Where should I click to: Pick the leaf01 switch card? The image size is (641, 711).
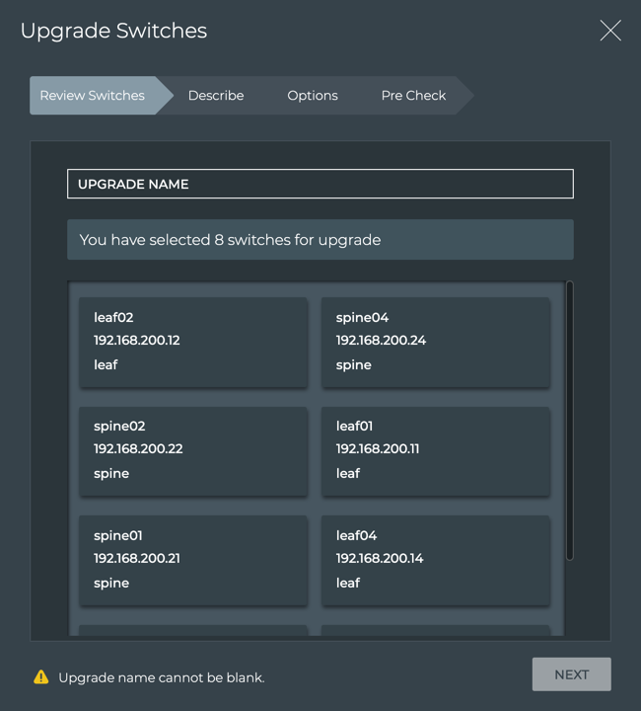coord(435,450)
